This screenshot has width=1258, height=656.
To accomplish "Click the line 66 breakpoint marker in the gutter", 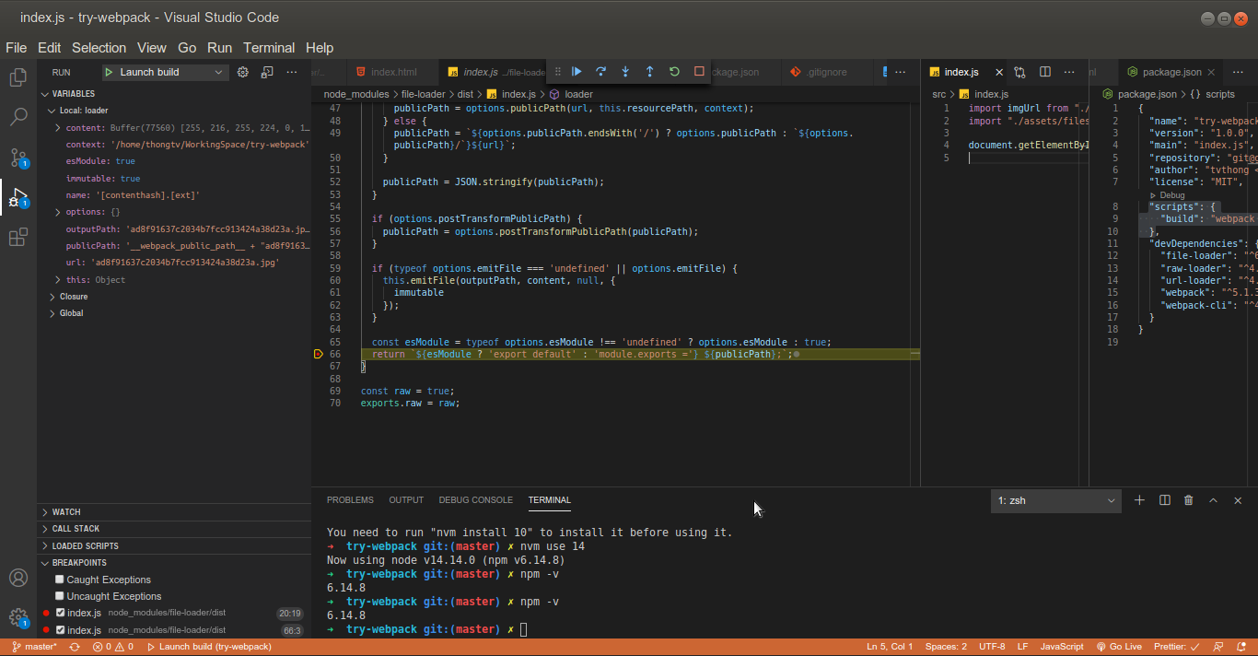I will [319, 354].
